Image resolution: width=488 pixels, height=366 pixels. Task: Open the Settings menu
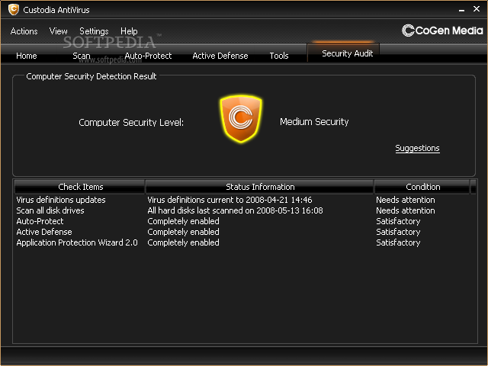pos(94,31)
